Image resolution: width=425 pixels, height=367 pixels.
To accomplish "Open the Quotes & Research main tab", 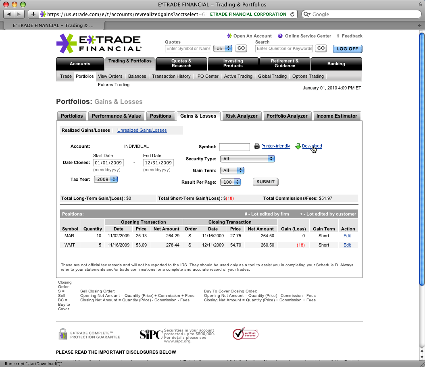I will pyautogui.click(x=181, y=63).
